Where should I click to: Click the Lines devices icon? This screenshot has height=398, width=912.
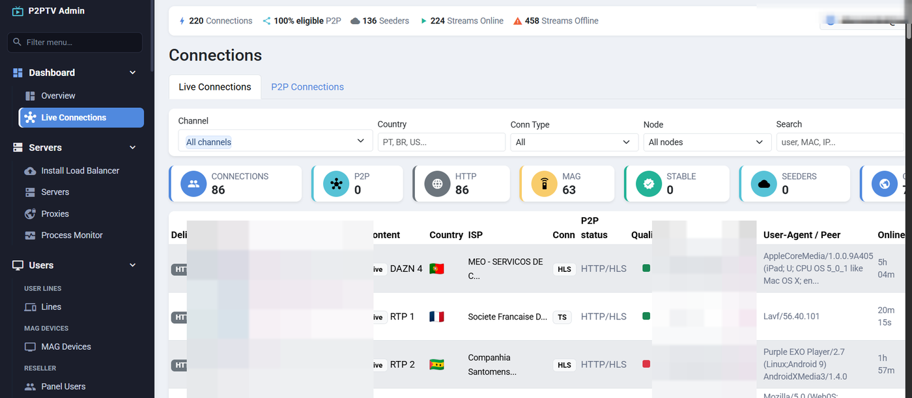click(x=30, y=307)
